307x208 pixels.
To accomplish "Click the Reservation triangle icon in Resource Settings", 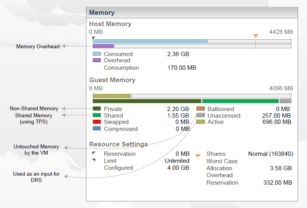I will click(x=94, y=153).
